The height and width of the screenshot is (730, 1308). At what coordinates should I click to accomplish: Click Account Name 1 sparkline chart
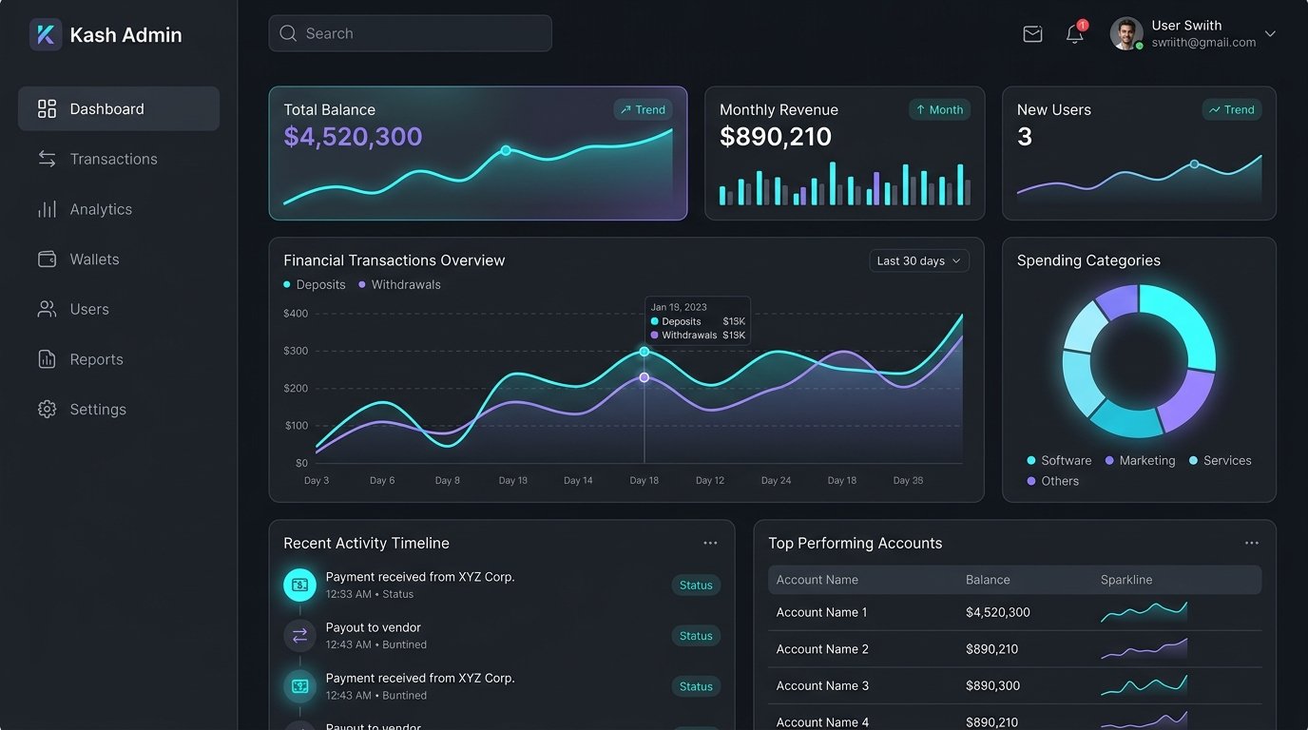pyautogui.click(x=1144, y=612)
